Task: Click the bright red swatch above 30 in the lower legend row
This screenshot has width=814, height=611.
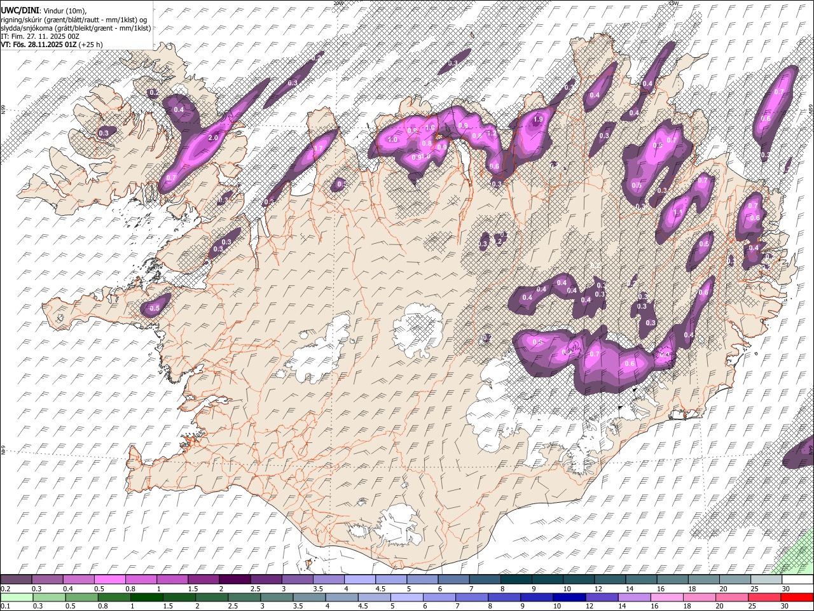Action: [x=796, y=597]
